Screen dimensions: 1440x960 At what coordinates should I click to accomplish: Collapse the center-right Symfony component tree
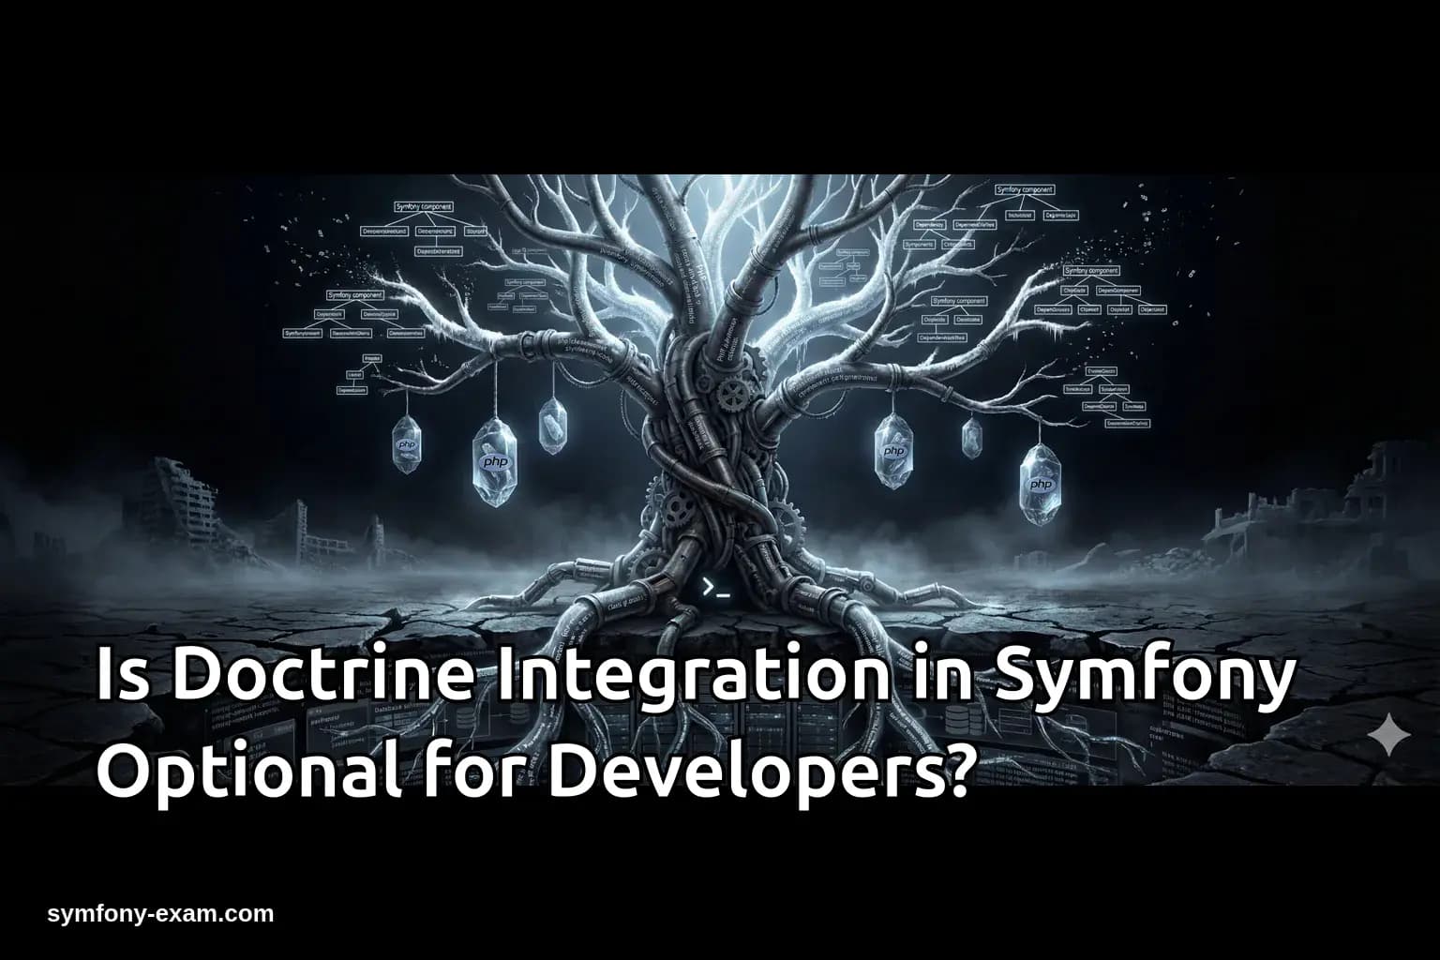tap(1091, 271)
